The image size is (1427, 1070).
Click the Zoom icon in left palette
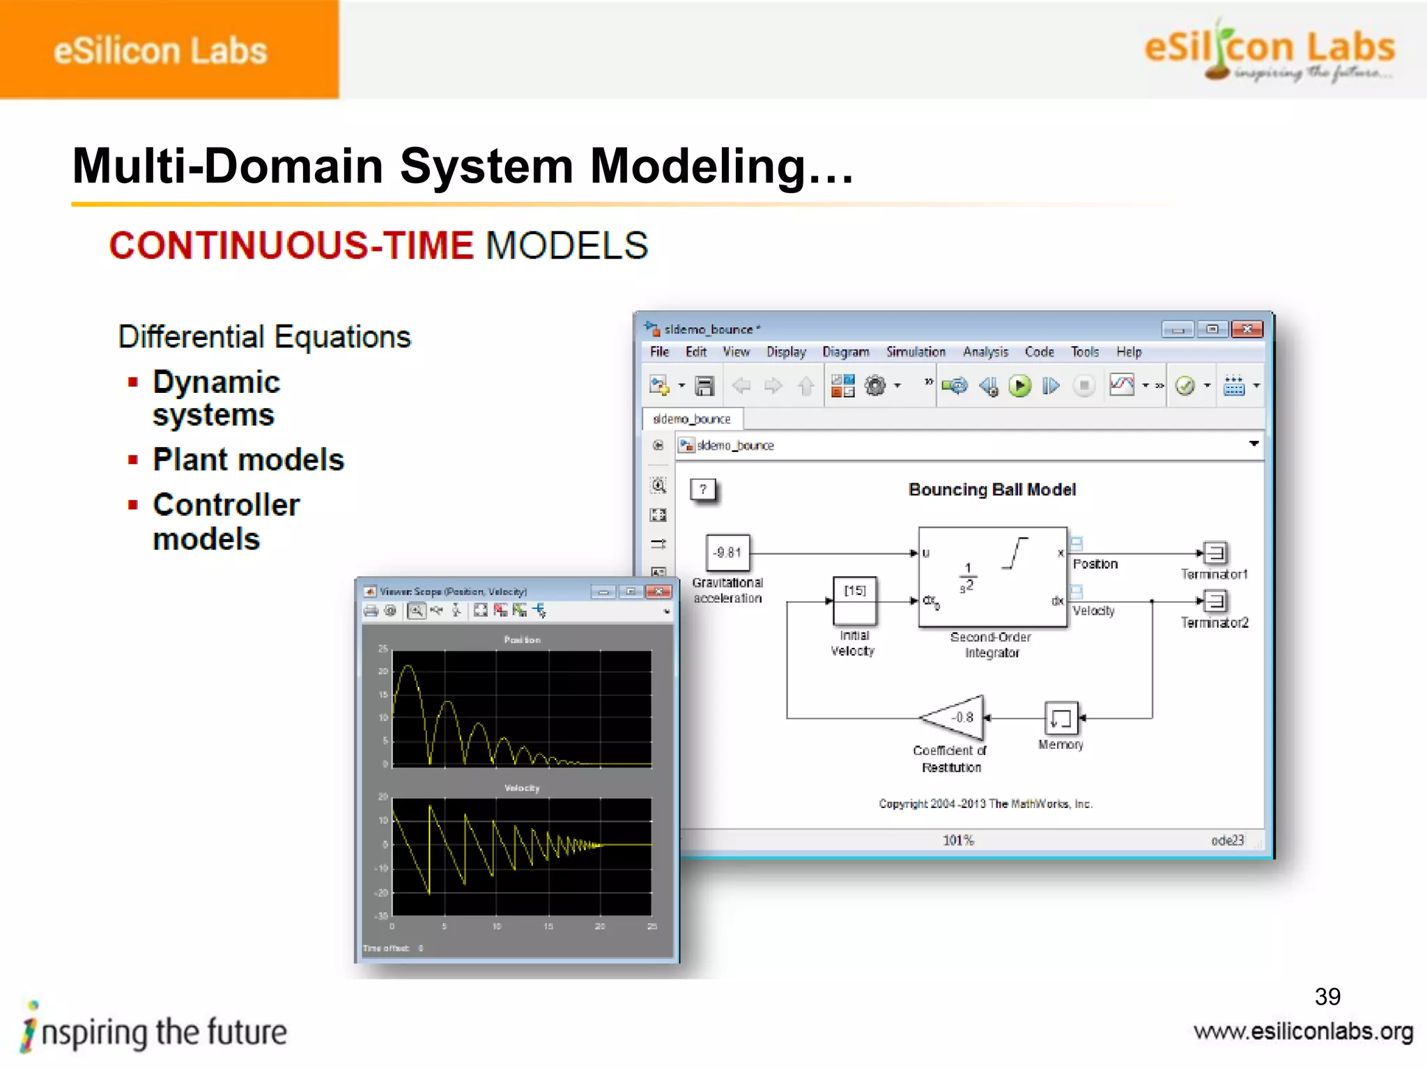click(658, 485)
